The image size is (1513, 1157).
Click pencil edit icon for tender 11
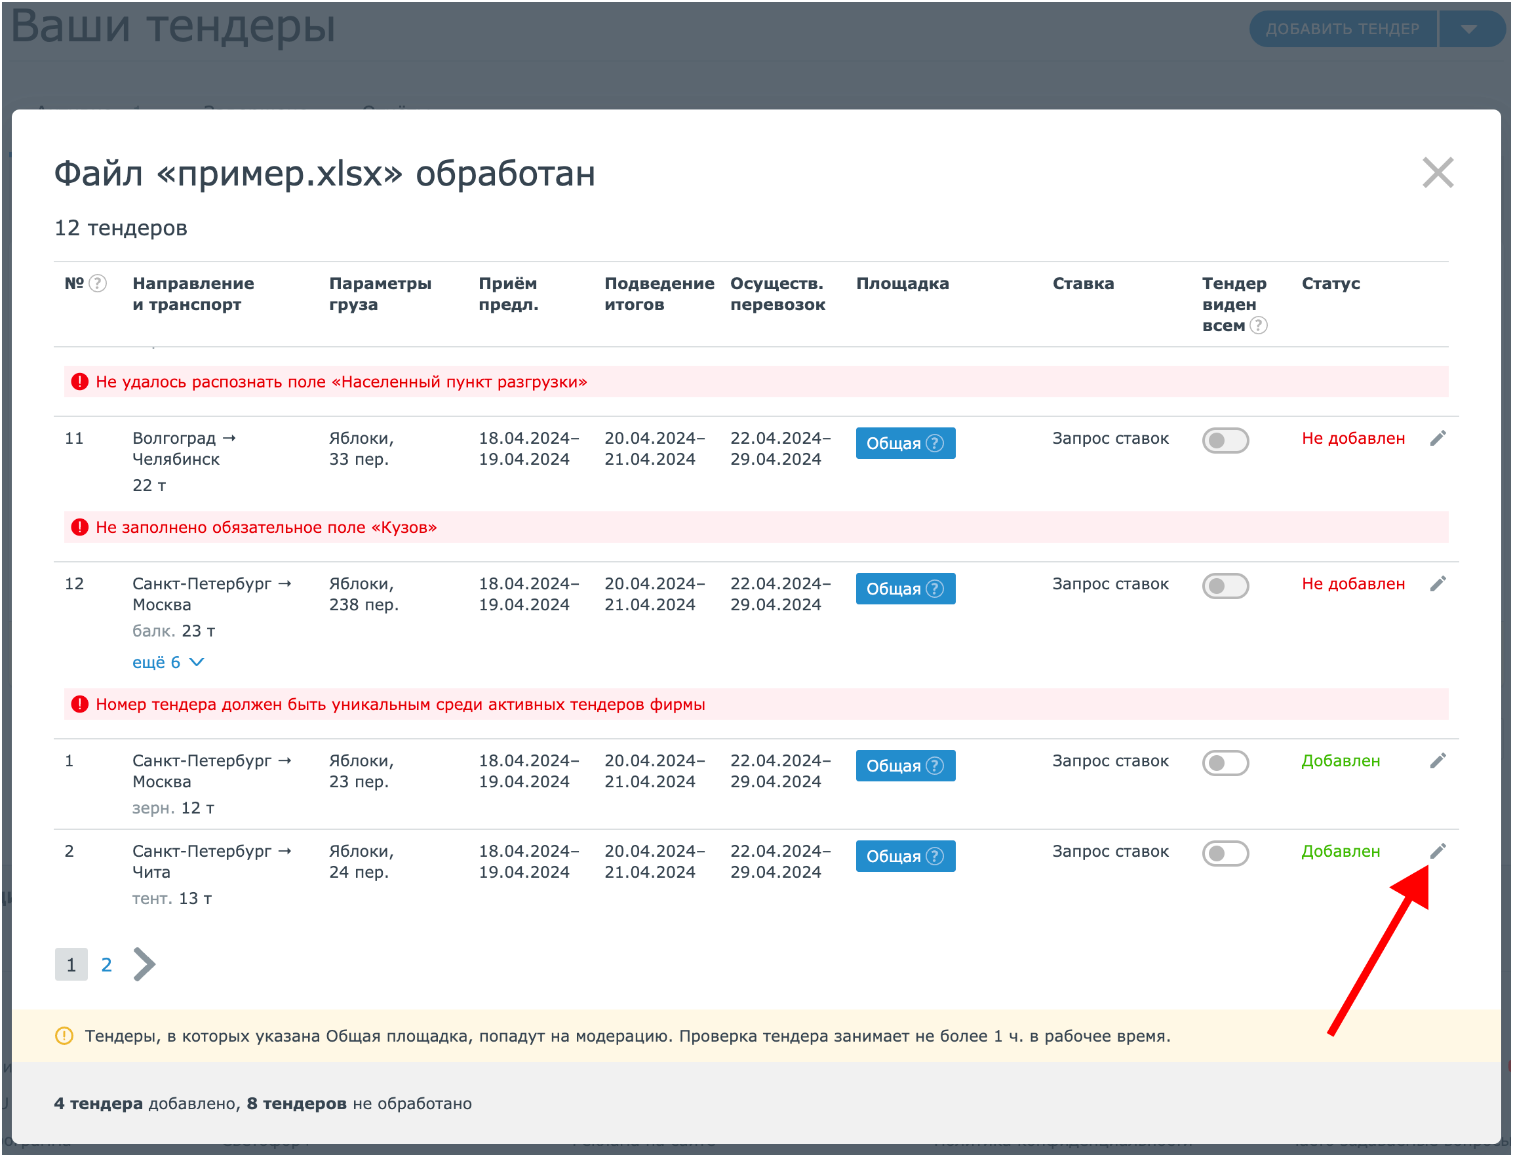[1437, 439]
